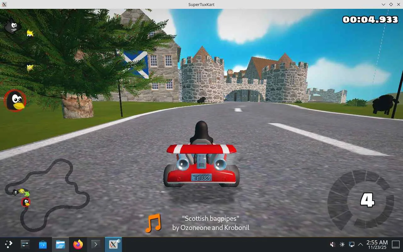Open the KDE application launcher
Viewport: 403px width, 252px height.
click(9, 244)
